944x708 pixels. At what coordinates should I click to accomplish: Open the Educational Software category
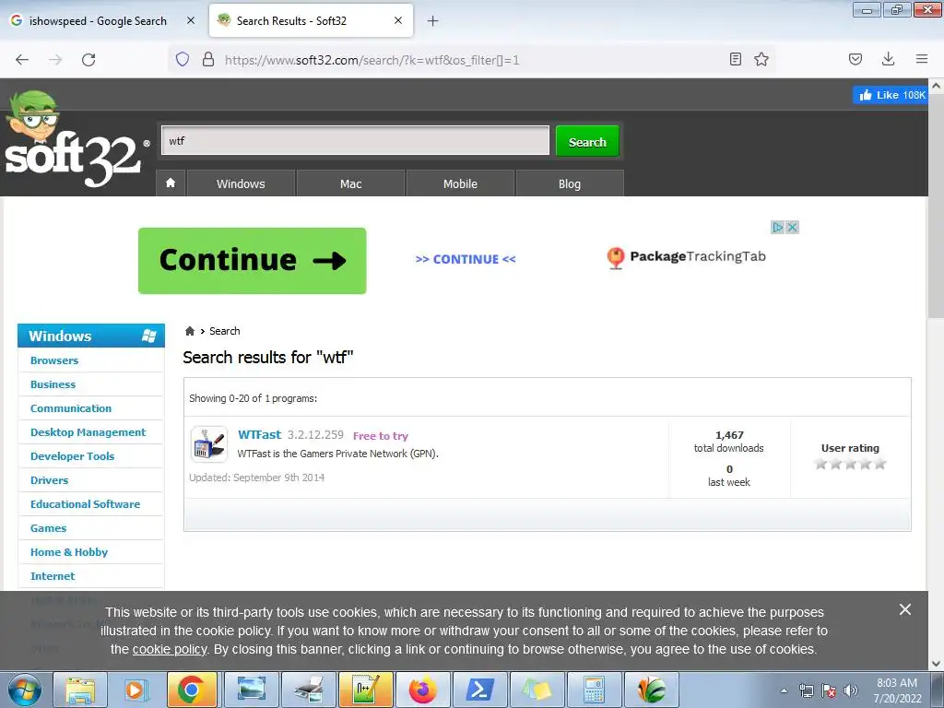tap(86, 504)
